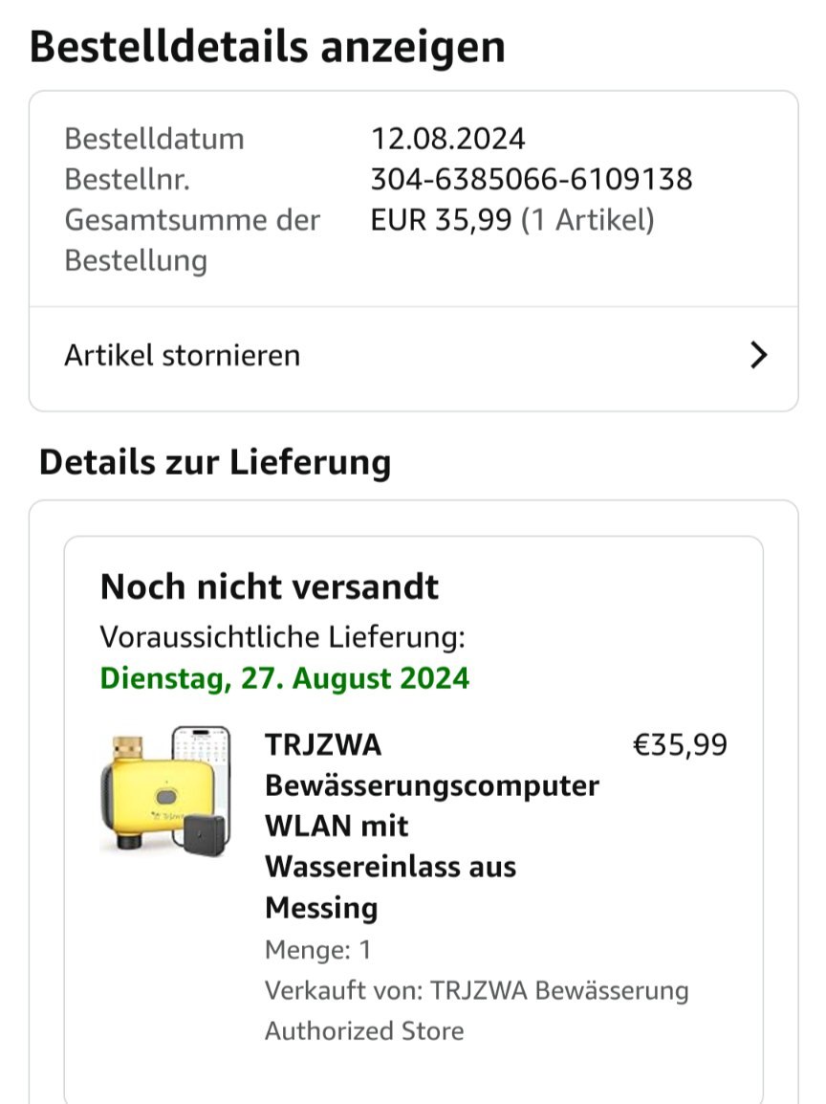Select the EUR 35,99 order total

pos(441,220)
